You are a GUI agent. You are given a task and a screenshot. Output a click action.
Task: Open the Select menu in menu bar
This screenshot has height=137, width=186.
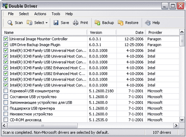[24, 14]
